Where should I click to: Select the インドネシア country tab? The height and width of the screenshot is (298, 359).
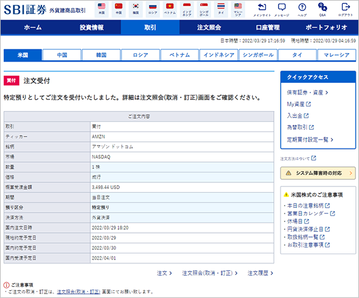click(219, 55)
